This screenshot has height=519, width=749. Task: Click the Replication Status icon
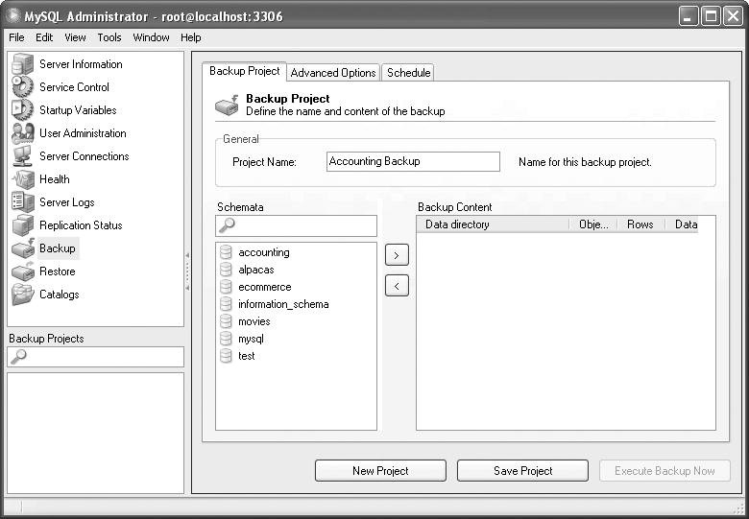pyautogui.click(x=22, y=225)
